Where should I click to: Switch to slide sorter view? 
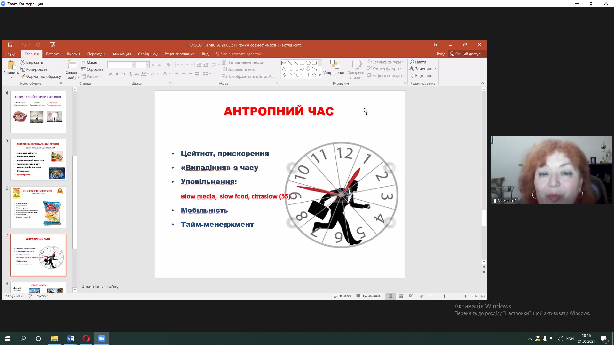pyautogui.click(x=401, y=296)
